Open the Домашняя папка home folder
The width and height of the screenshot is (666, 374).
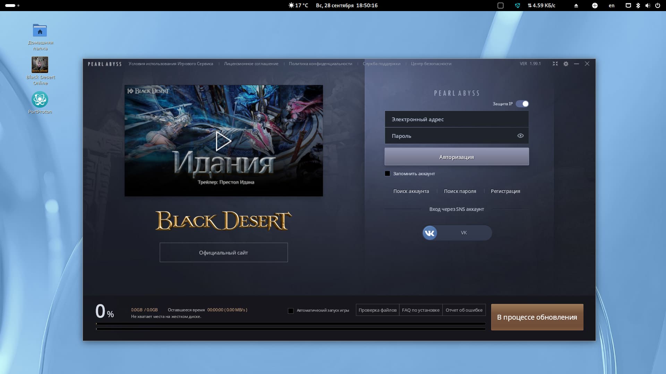point(40,30)
